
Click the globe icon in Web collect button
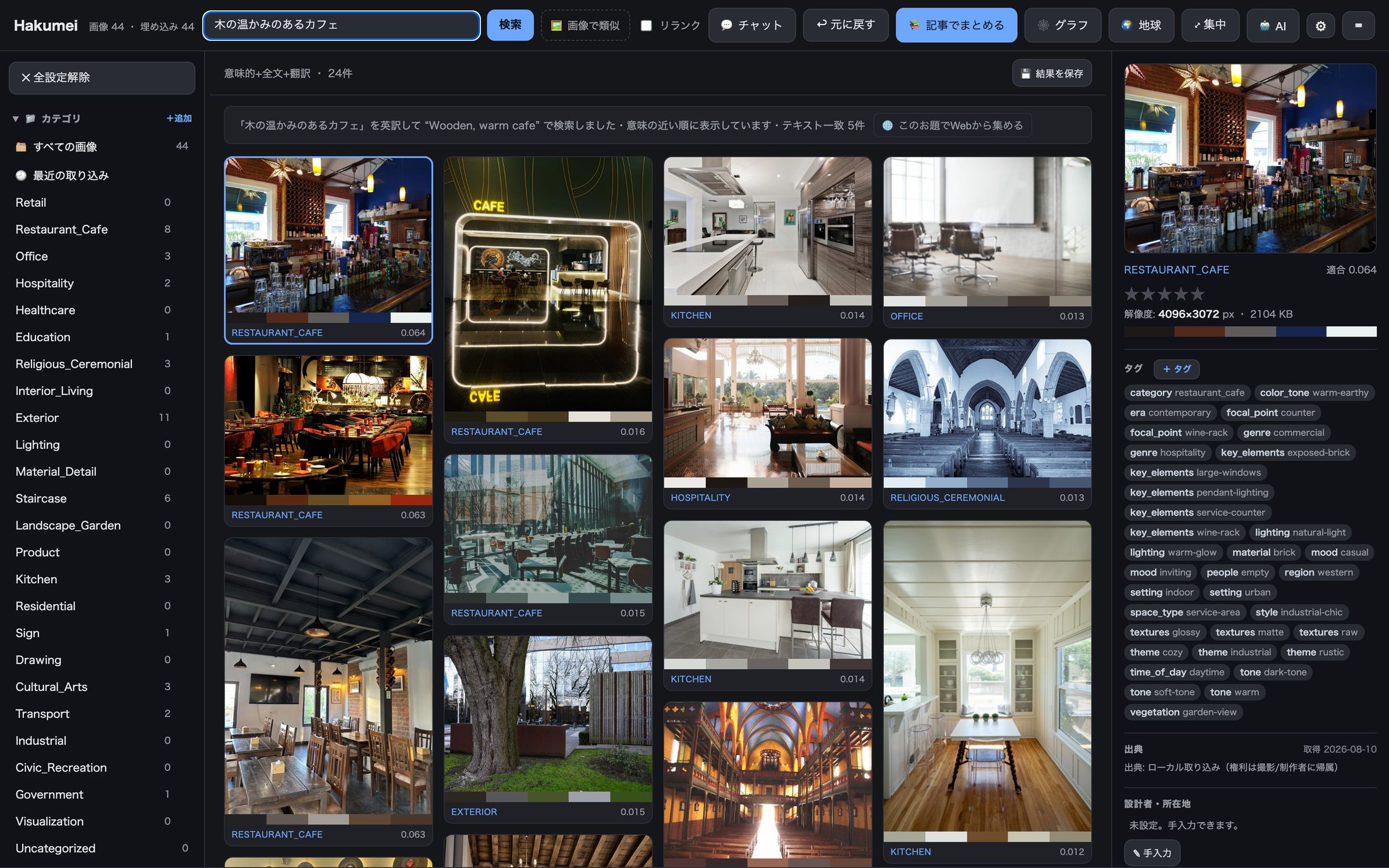[x=887, y=126]
